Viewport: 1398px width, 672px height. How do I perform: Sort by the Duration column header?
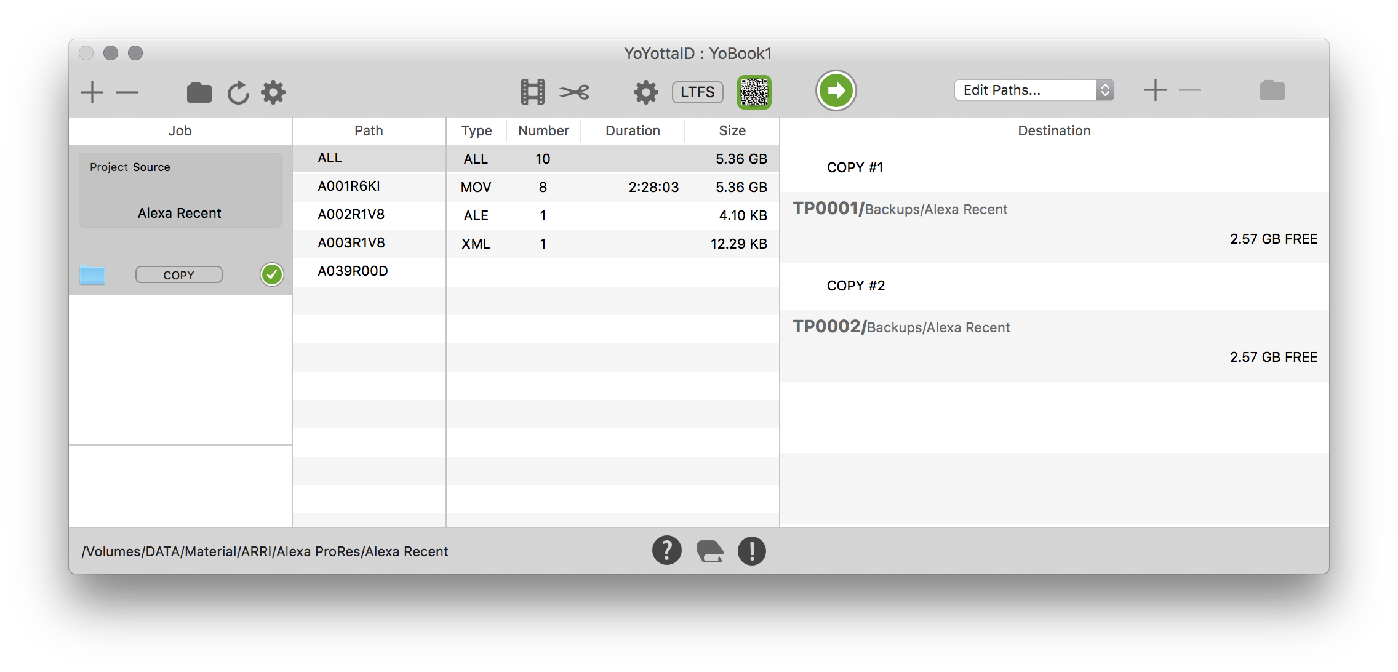point(633,130)
